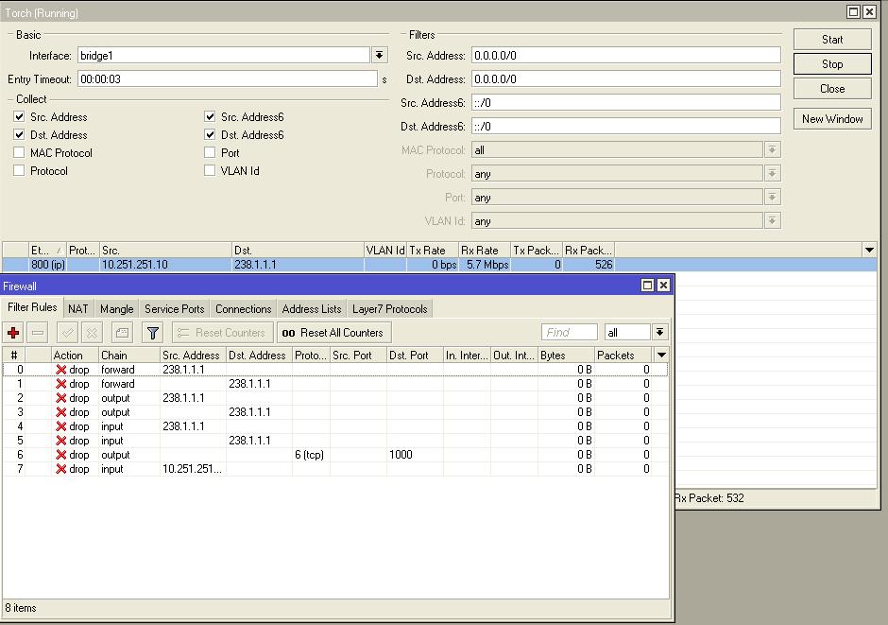This screenshot has height=625, width=888.
Task: Toggle Dst. Address6 checkbox
Action: click(x=210, y=135)
